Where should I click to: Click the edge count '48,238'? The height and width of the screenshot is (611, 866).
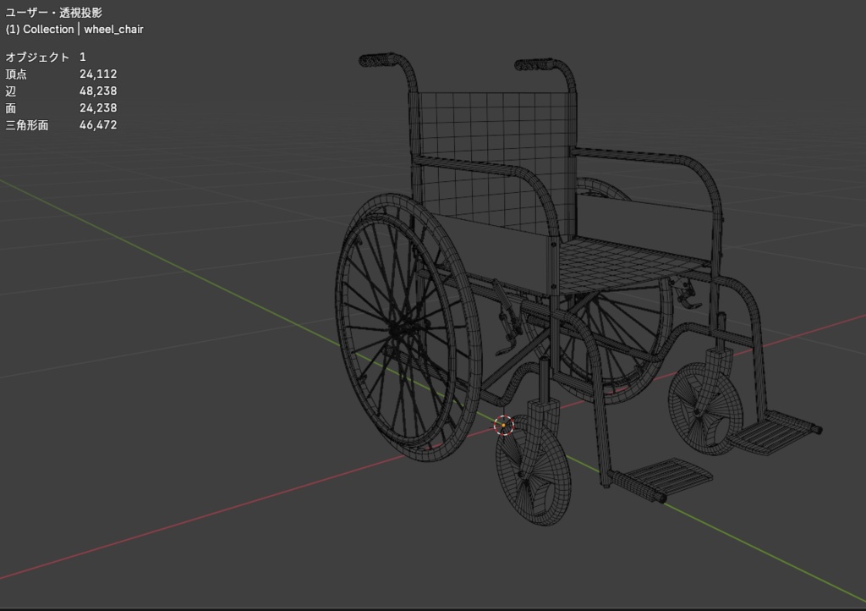point(98,91)
